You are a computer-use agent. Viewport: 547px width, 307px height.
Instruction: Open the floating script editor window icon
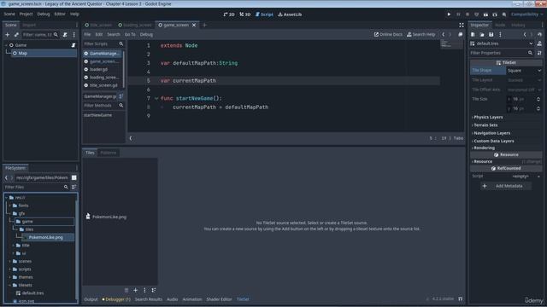click(460, 34)
